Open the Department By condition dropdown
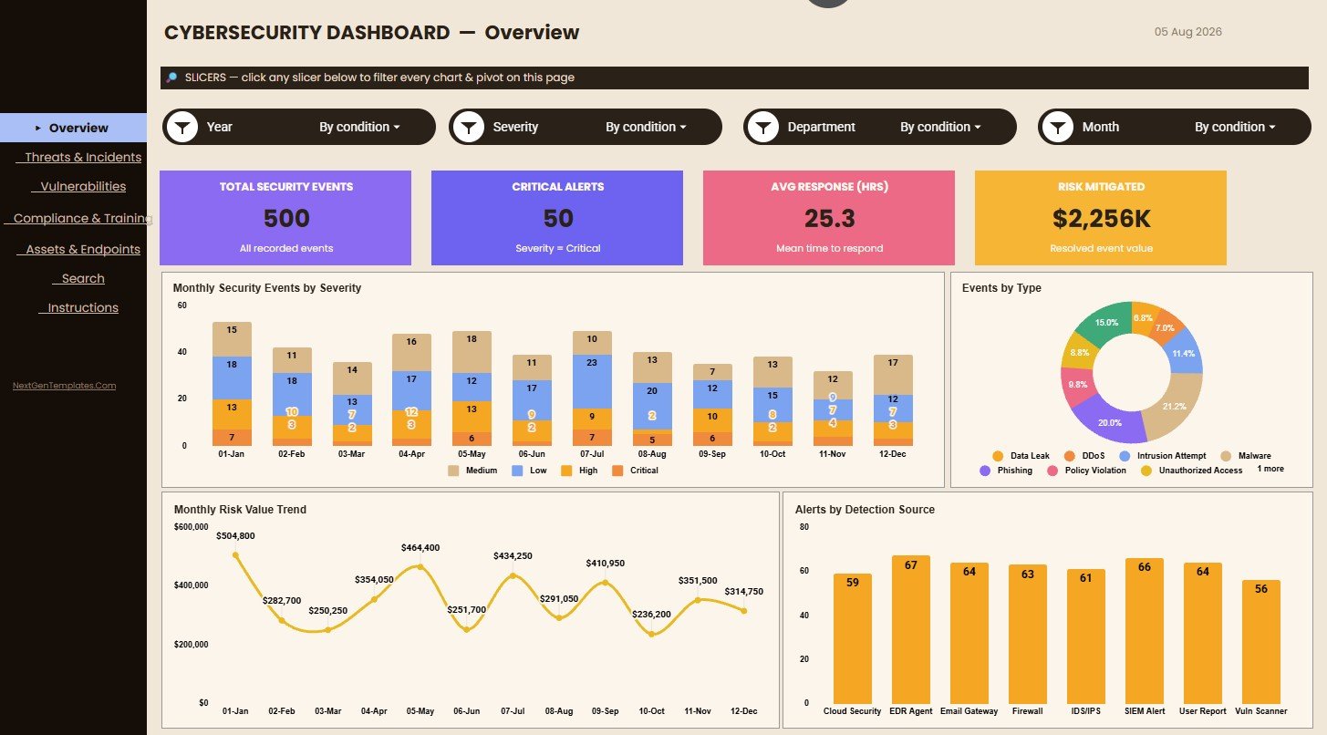Image resolution: width=1327 pixels, height=735 pixels. (940, 127)
